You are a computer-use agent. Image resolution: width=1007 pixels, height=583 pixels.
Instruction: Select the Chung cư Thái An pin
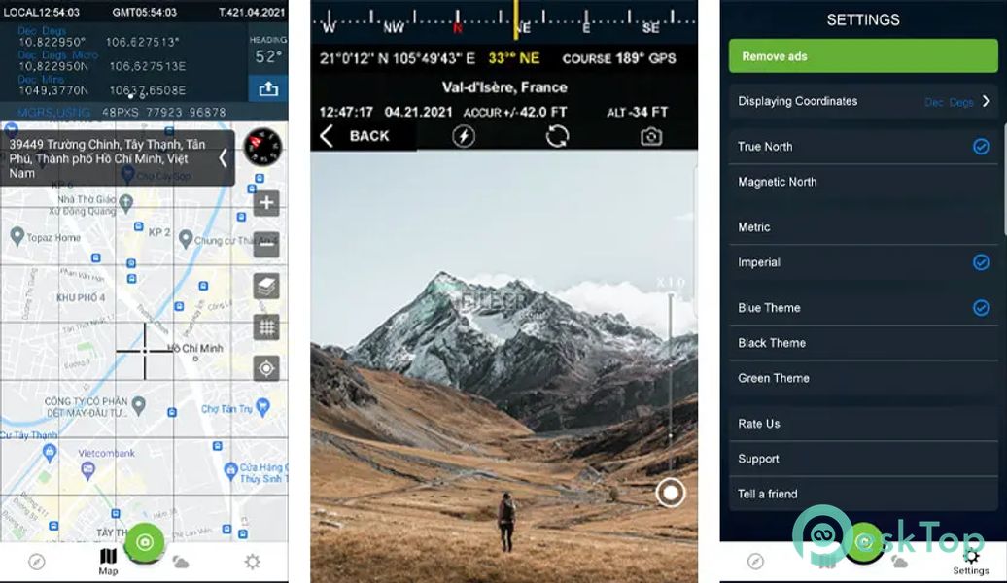[x=186, y=239]
